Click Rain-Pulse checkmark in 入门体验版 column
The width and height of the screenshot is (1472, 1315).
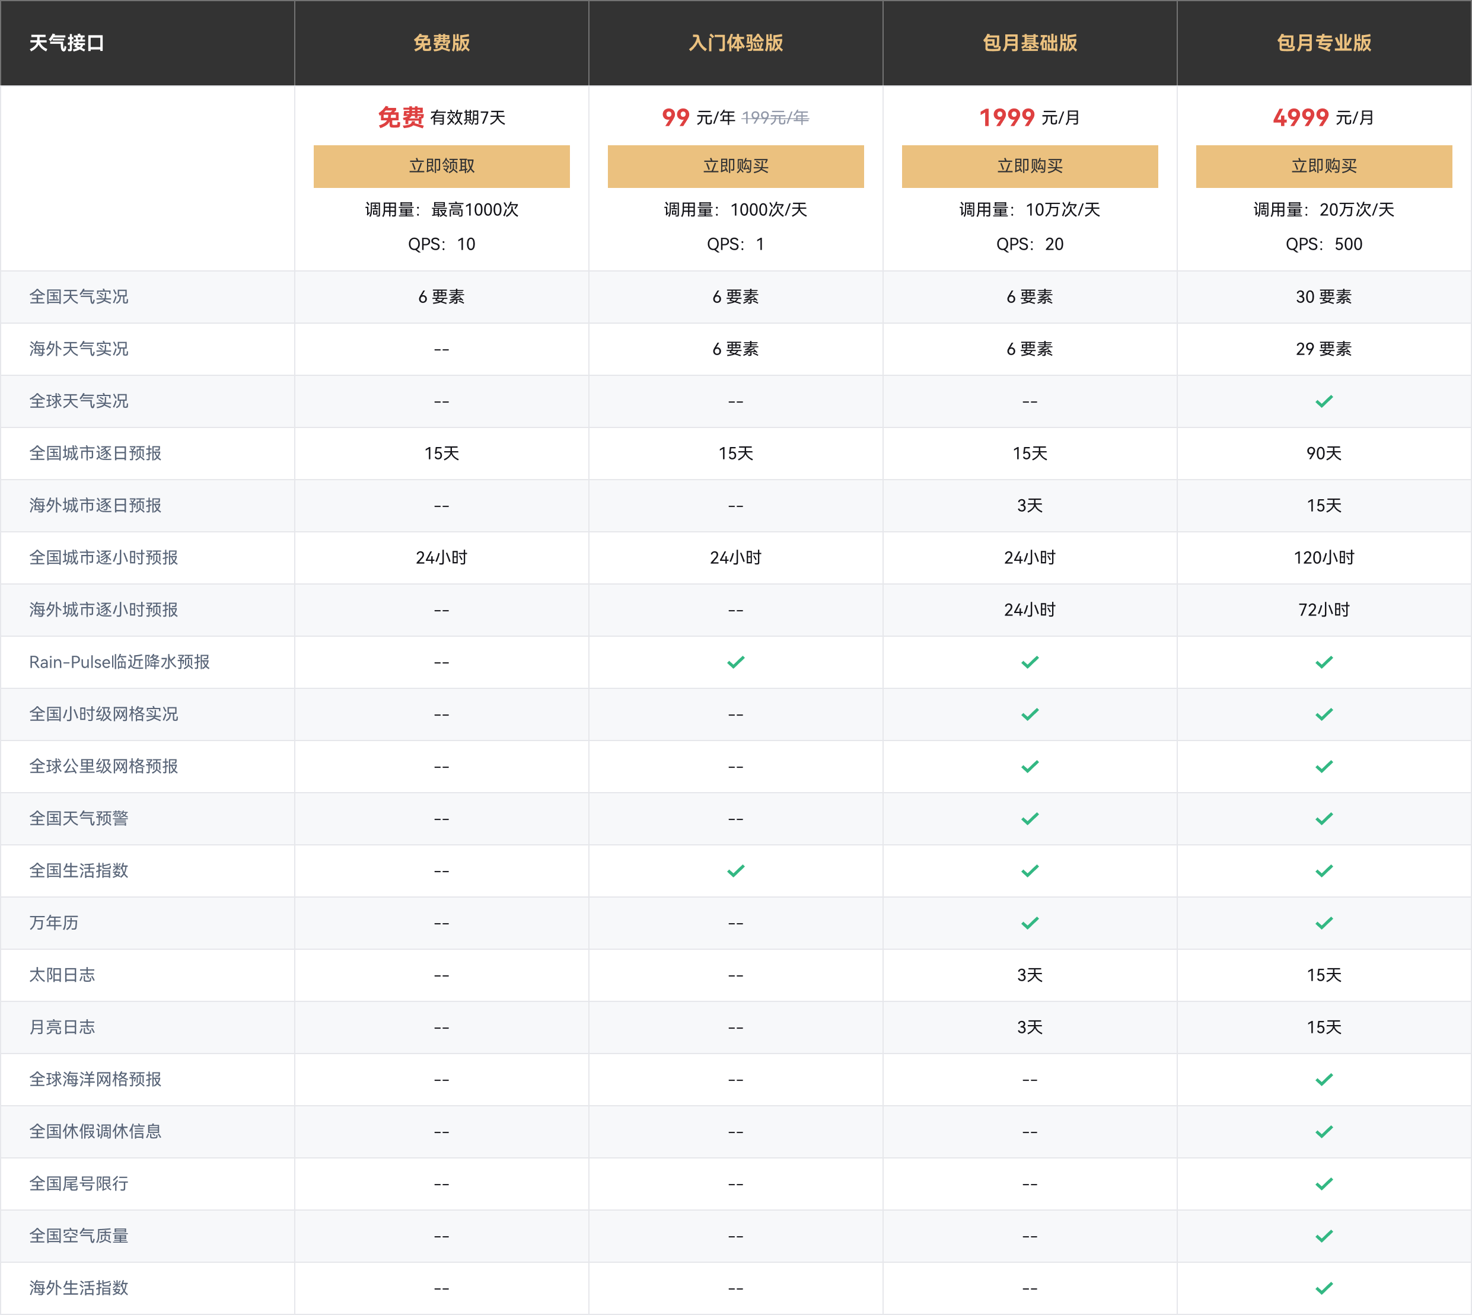(735, 662)
